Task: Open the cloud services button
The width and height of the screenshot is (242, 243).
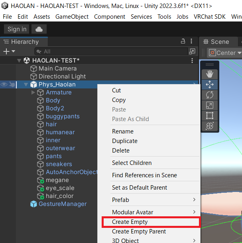Action: click(39, 29)
